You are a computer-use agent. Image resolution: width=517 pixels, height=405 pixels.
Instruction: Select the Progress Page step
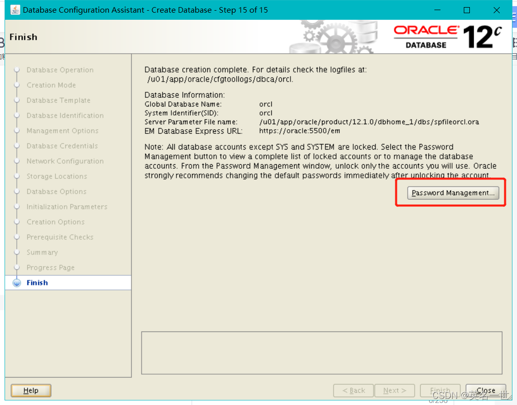pyautogui.click(x=51, y=268)
